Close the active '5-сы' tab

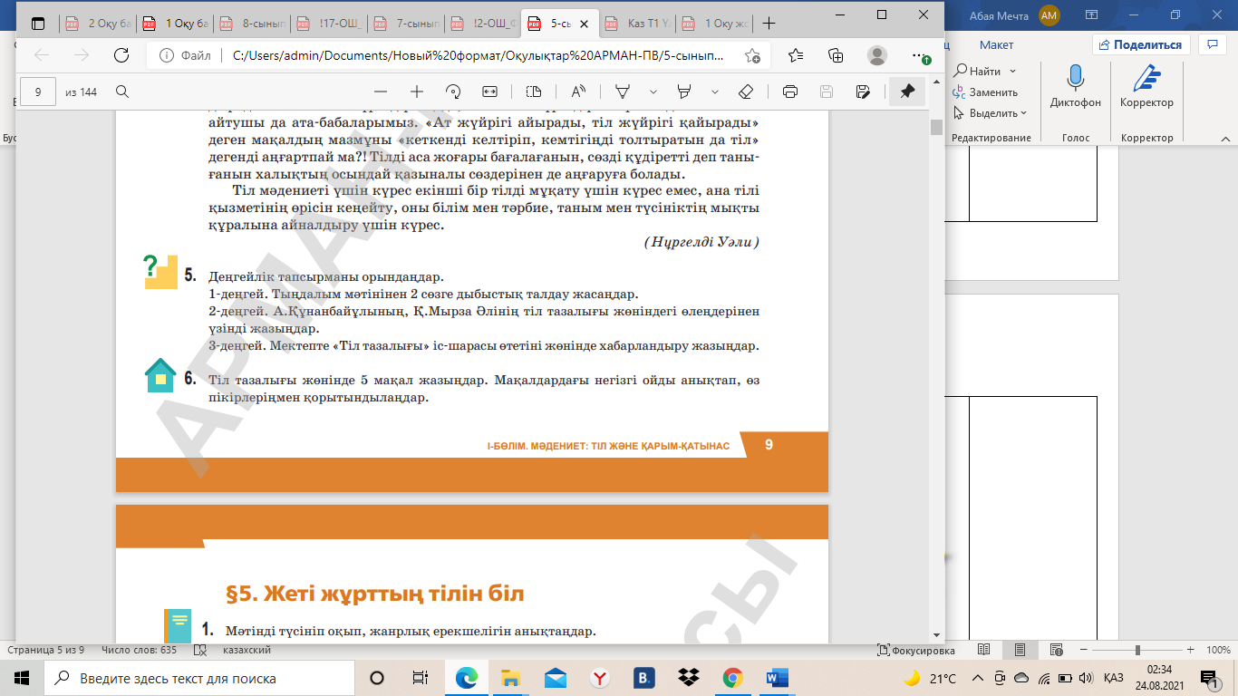[584, 24]
